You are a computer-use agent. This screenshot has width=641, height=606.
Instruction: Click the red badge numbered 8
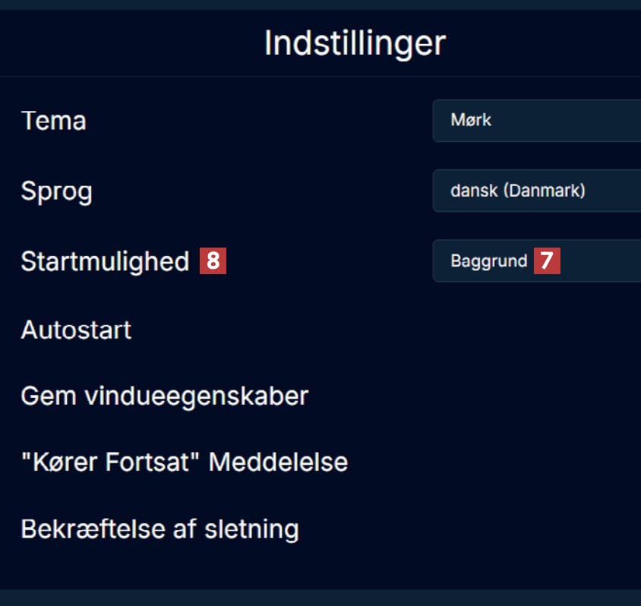pyautogui.click(x=213, y=261)
